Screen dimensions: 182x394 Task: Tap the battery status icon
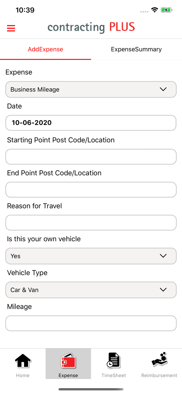[167, 10]
